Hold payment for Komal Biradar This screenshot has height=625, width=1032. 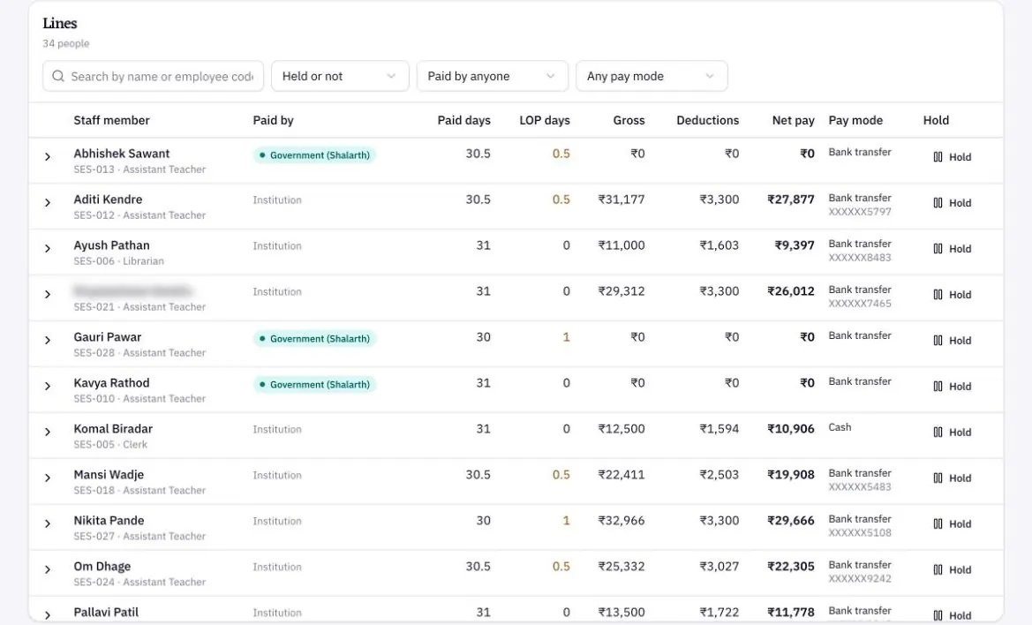[x=952, y=433]
